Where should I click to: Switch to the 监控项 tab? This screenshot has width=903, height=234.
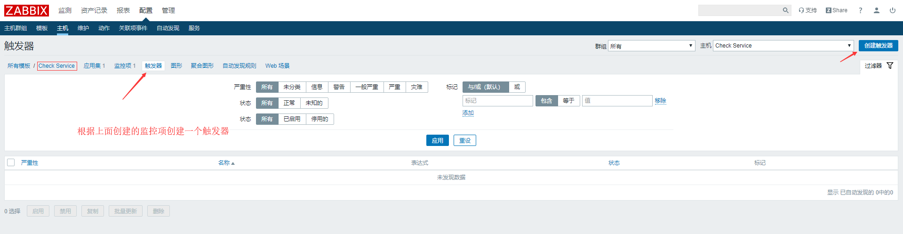tap(125, 66)
